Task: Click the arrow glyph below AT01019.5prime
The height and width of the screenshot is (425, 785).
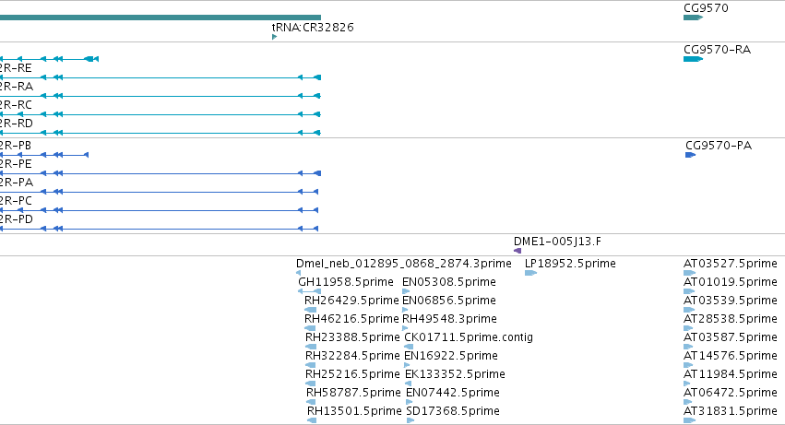Action: coord(689,291)
